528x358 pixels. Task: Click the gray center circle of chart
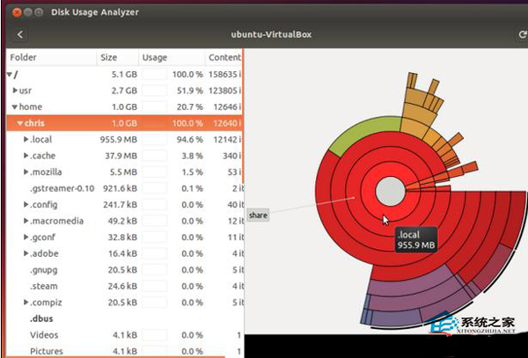[390, 193]
